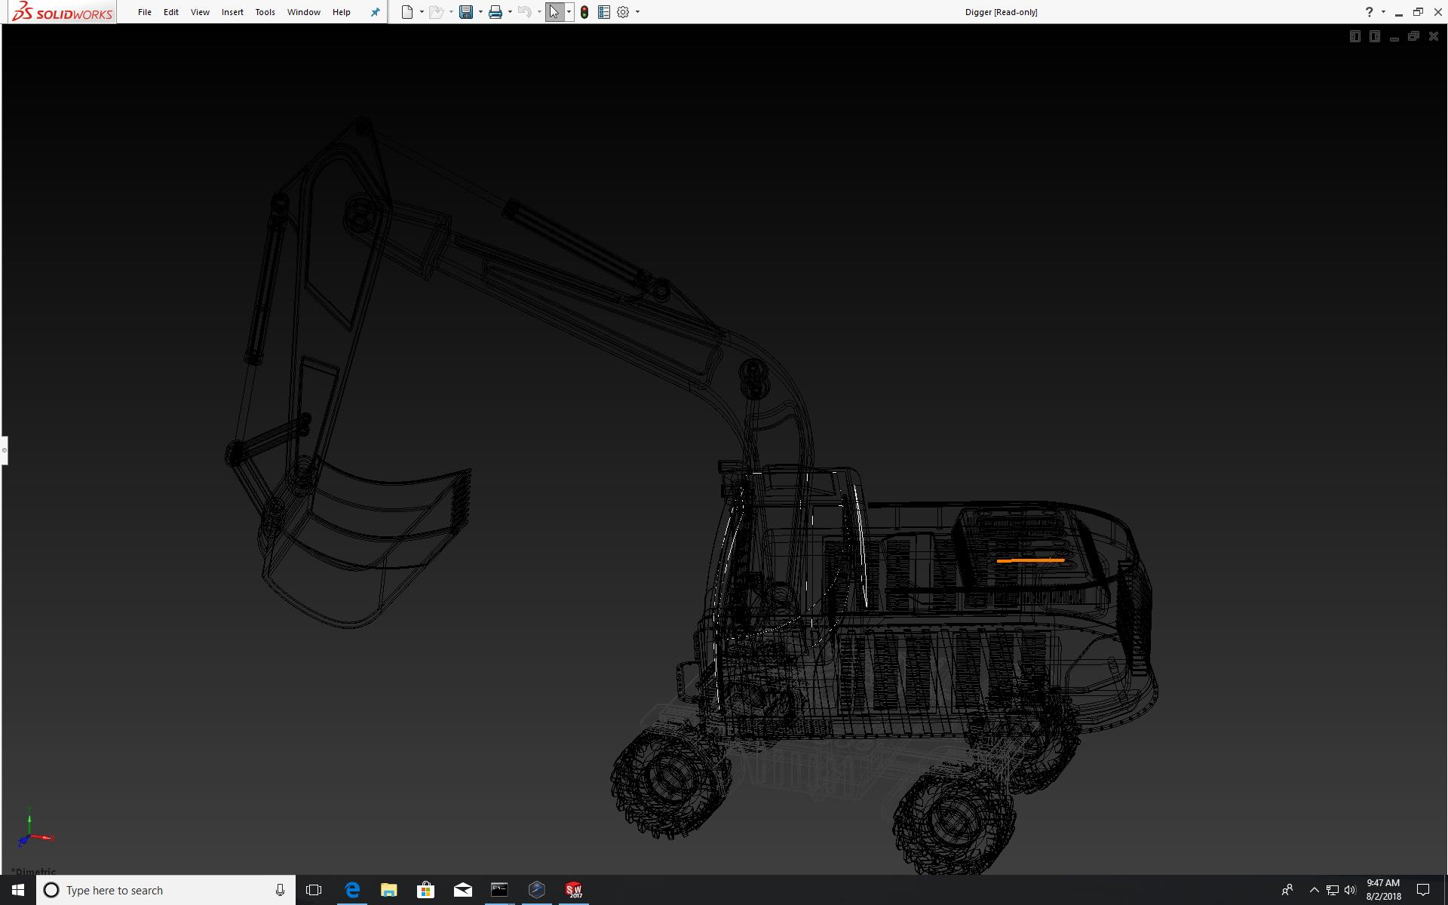Click the Save icon
The height and width of the screenshot is (905, 1448).
coord(466,12)
